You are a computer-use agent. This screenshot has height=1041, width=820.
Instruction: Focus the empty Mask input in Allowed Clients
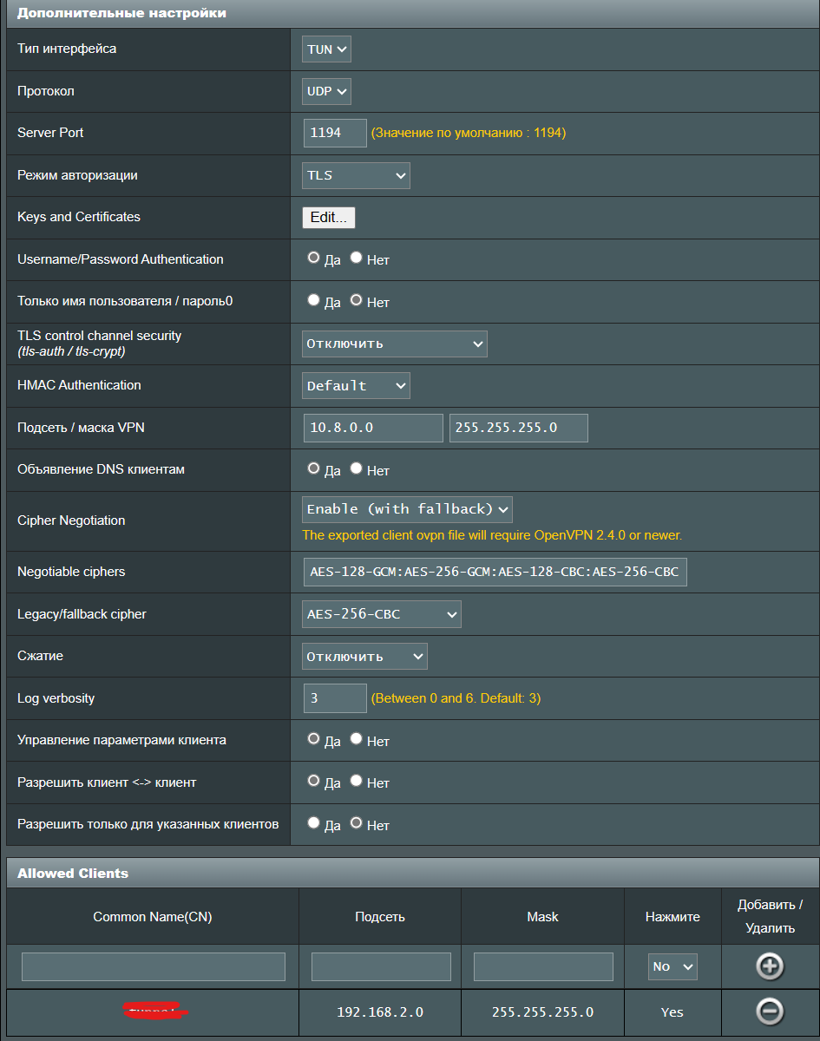(x=543, y=966)
